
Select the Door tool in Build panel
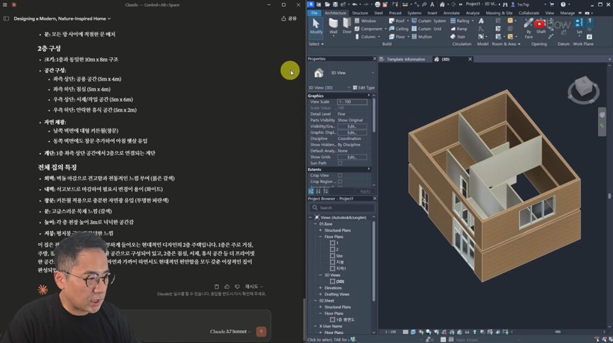[347, 25]
